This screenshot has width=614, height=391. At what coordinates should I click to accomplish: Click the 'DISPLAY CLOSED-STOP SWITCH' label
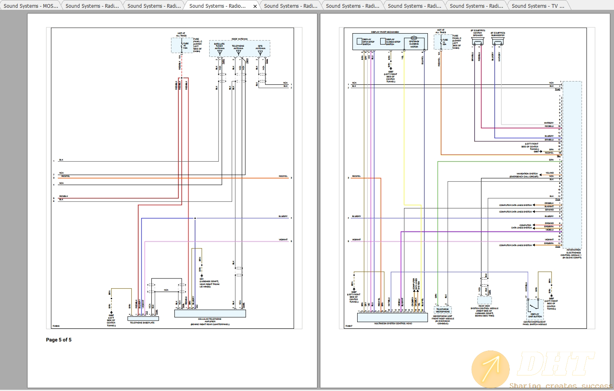coord(393,42)
